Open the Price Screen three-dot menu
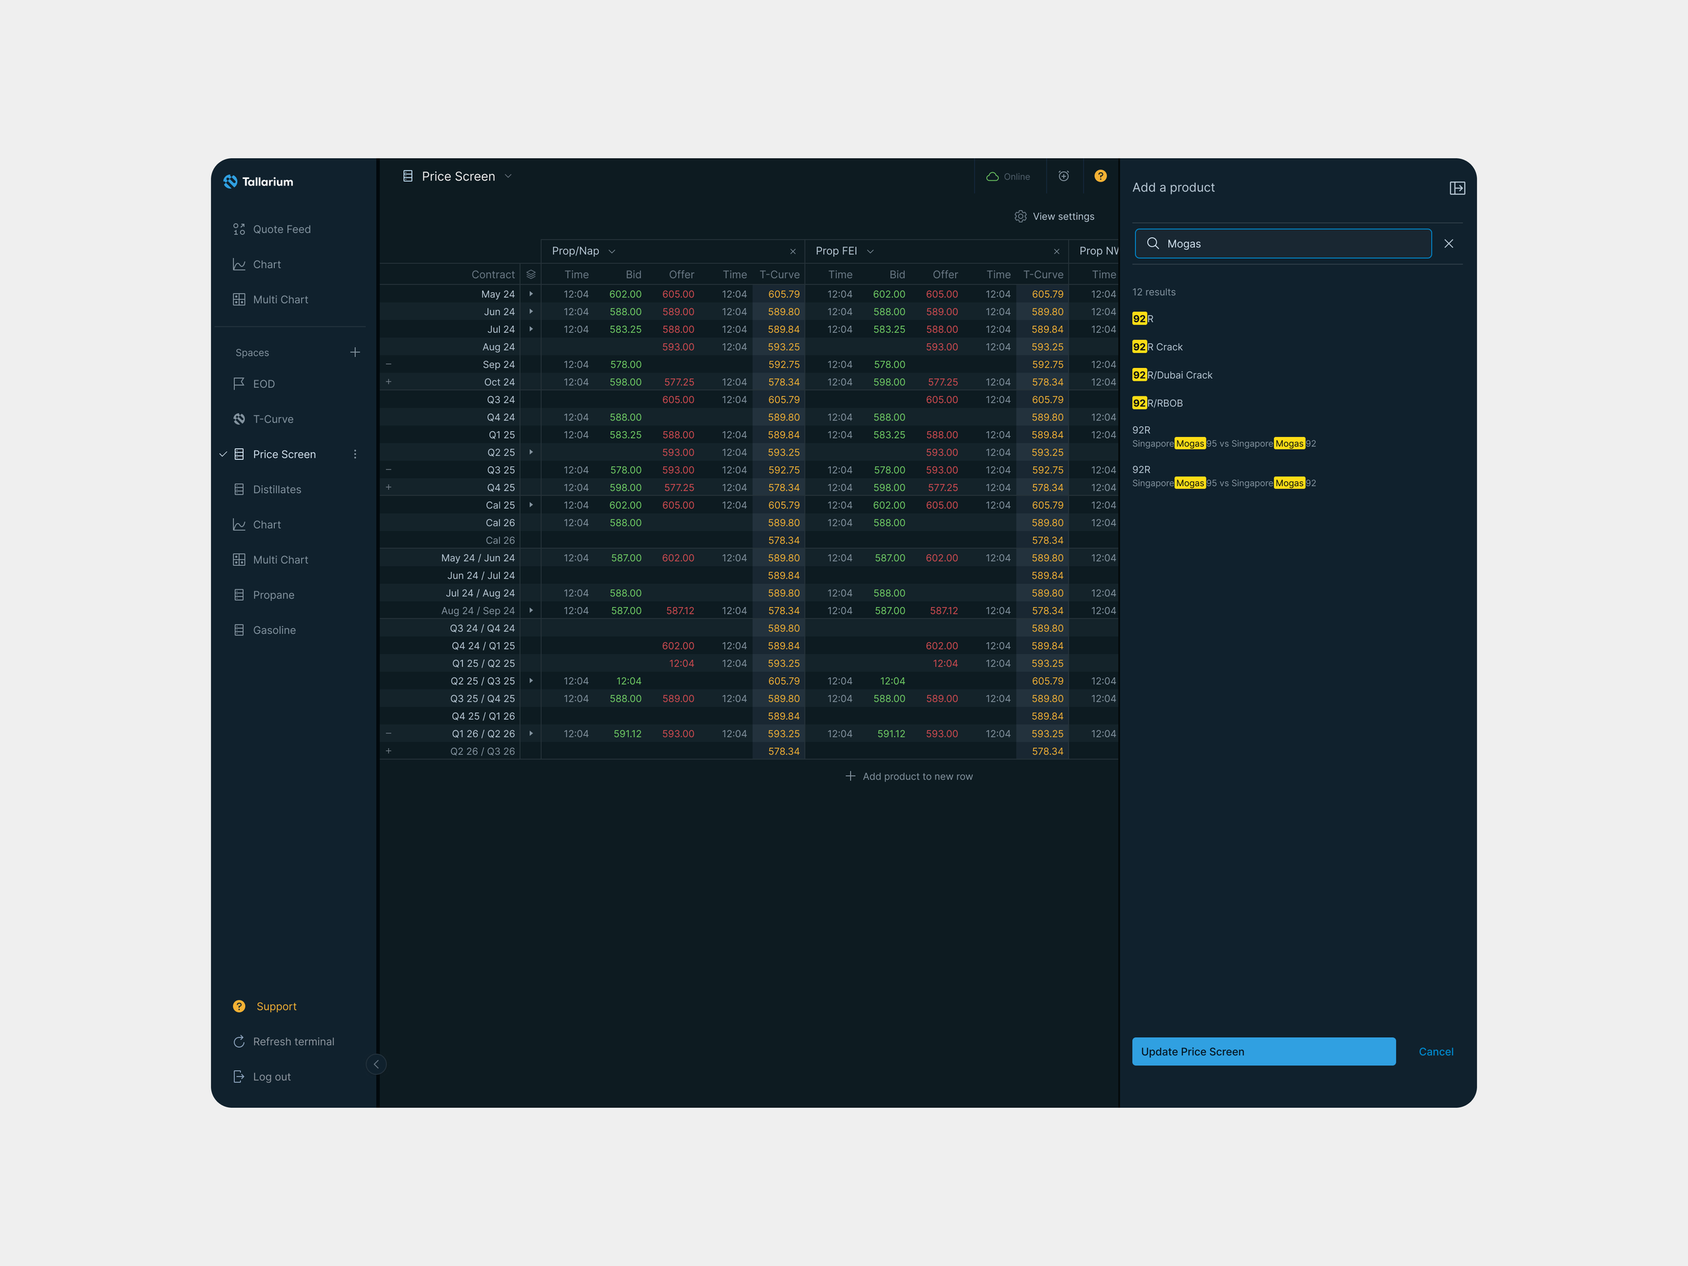This screenshot has height=1266, width=1688. [x=355, y=454]
